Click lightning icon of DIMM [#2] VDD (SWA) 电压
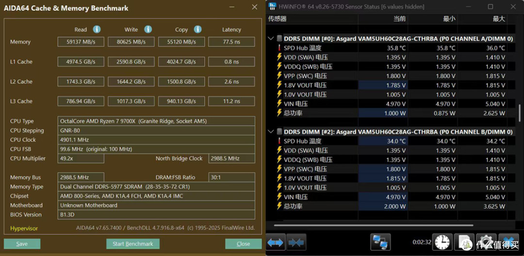Image resolution: width=524 pixels, height=256 pixels. coord(279,150)
